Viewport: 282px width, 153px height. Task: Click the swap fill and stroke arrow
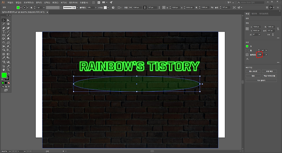pyautogui.click(x=9, y=73)
